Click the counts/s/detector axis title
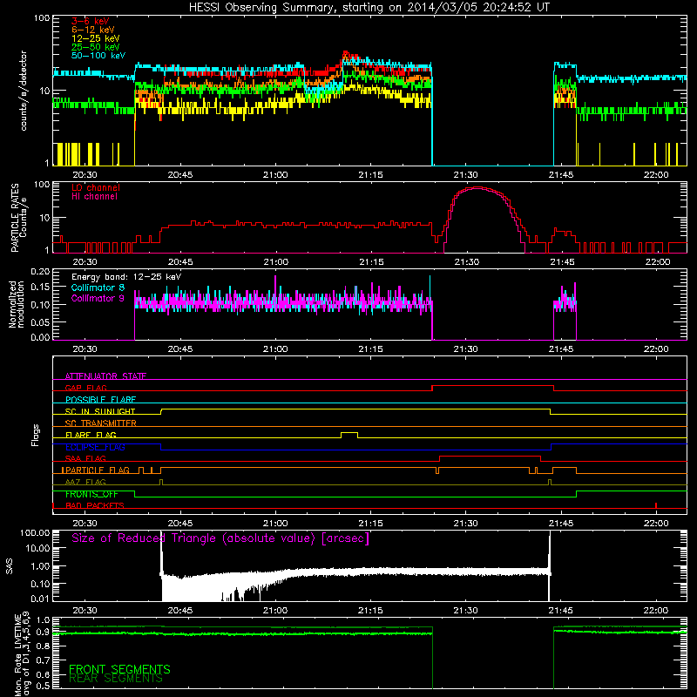The height and width of the screenshot is (697, 697). pyautogui.click(x=24, y=91)
